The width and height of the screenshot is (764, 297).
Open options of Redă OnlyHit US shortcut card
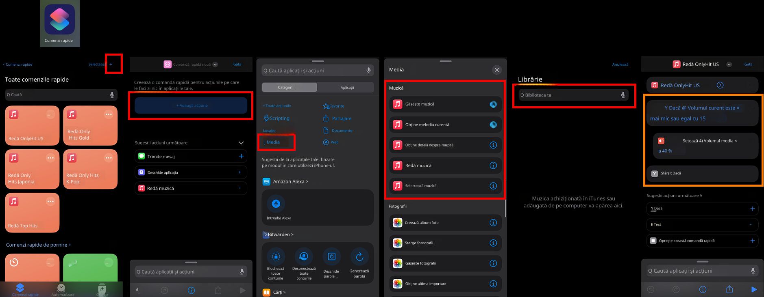(50, 114)
